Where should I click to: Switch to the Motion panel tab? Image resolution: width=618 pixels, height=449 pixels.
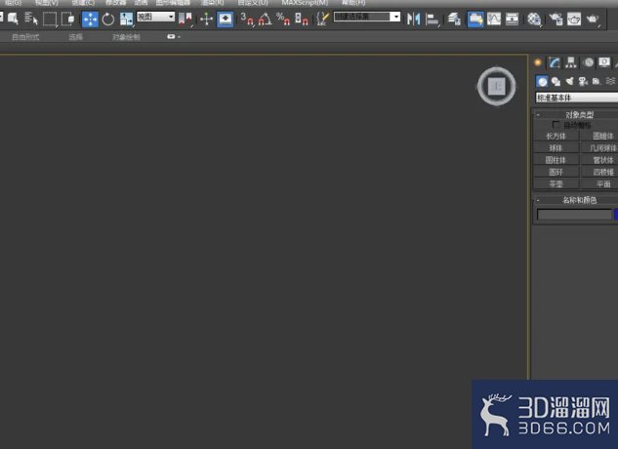click(x=589, y=62)
